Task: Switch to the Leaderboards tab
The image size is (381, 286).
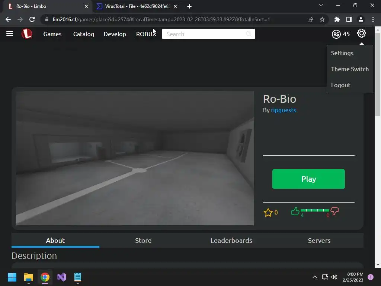Action: point(231,241)
